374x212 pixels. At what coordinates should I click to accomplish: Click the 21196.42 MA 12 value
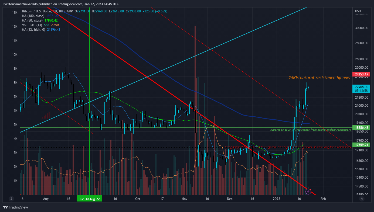53,30
